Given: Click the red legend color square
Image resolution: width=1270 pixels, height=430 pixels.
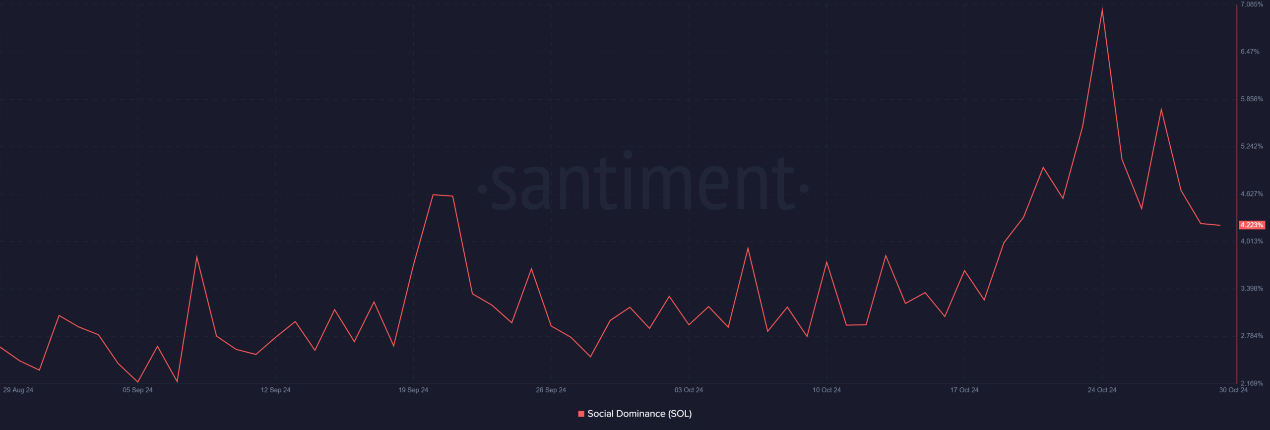Looking at the screenshot, I should [x=581, y=414].
